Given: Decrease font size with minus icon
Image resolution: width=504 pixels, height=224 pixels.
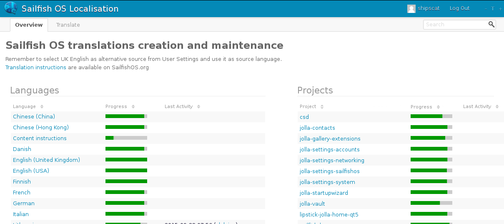Looking at the screenshot, I should 486,9.
